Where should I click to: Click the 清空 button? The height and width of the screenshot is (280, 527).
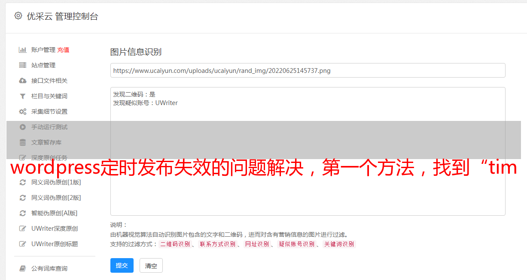151,265
